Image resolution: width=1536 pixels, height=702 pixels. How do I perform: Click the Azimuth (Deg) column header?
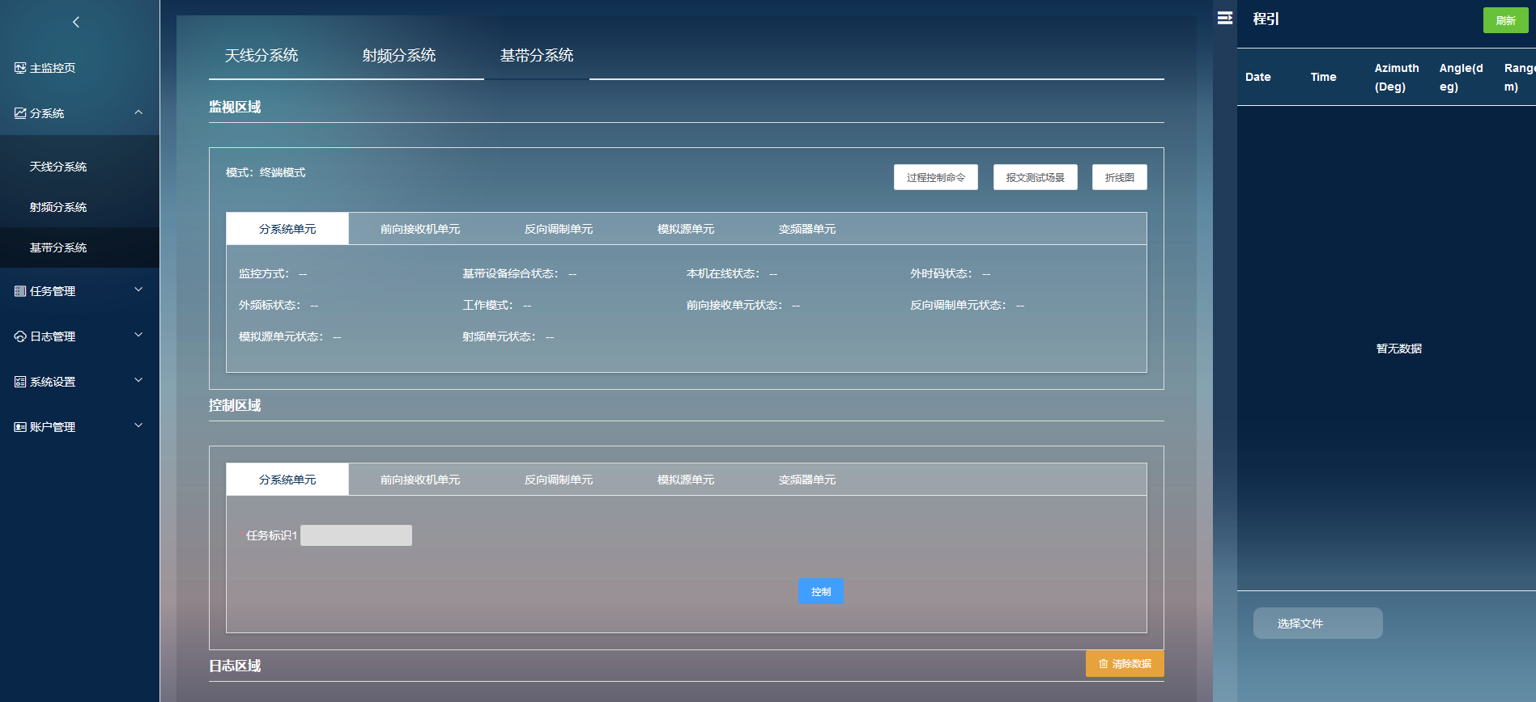pyautogui.click(x=1397, y=77)
